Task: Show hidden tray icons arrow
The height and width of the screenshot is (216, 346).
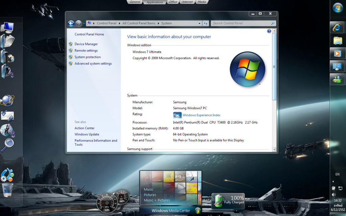Action: 333,182
